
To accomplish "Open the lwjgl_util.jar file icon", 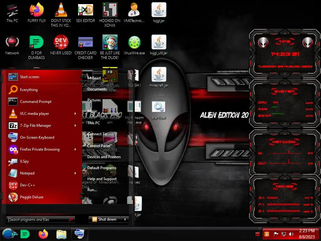I will [x=159, y=45].
